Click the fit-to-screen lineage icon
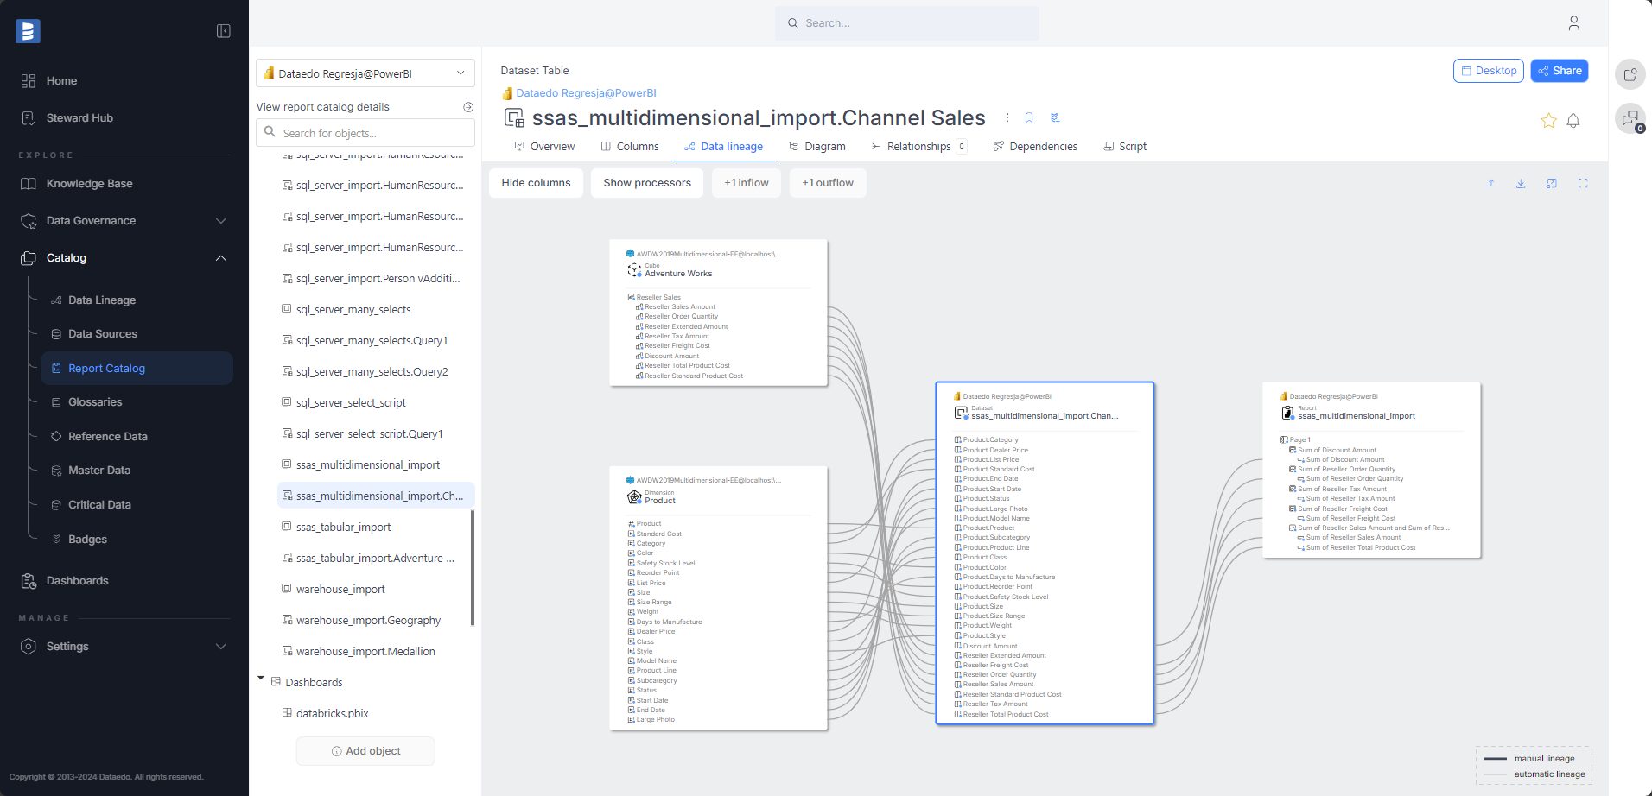This screenshot has height=796, width=1652. (1552, 183)
